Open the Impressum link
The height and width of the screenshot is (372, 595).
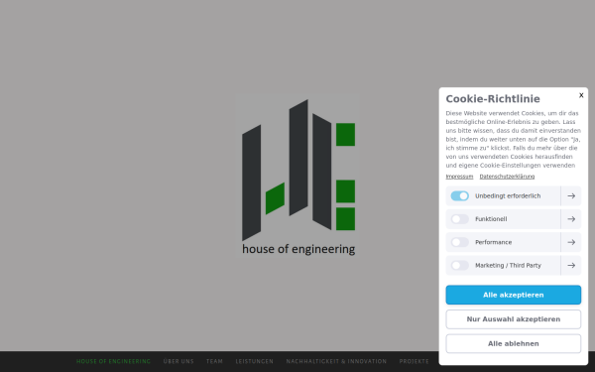[459, 177]
